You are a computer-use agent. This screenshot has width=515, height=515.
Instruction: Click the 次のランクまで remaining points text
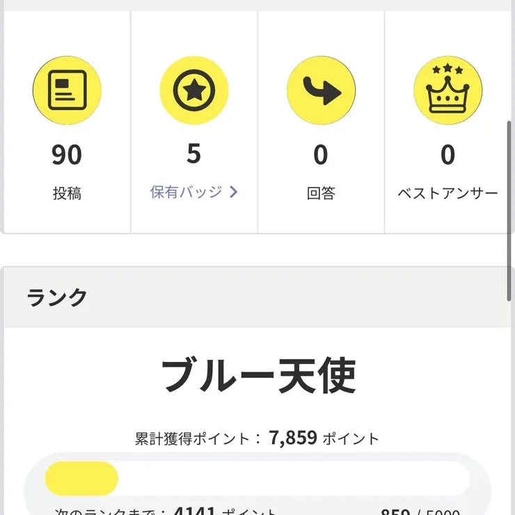point(167,511)
